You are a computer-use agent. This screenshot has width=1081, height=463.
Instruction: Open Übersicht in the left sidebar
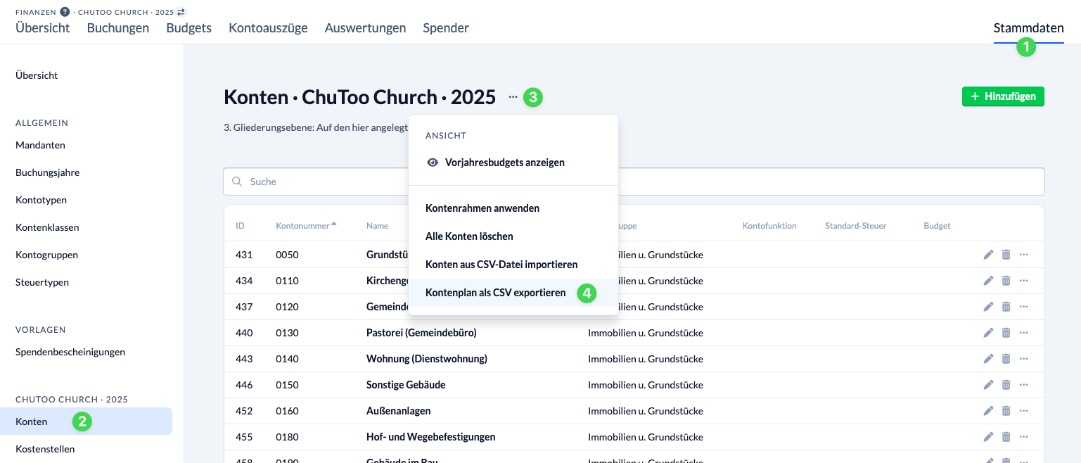[x=37, y=75]
